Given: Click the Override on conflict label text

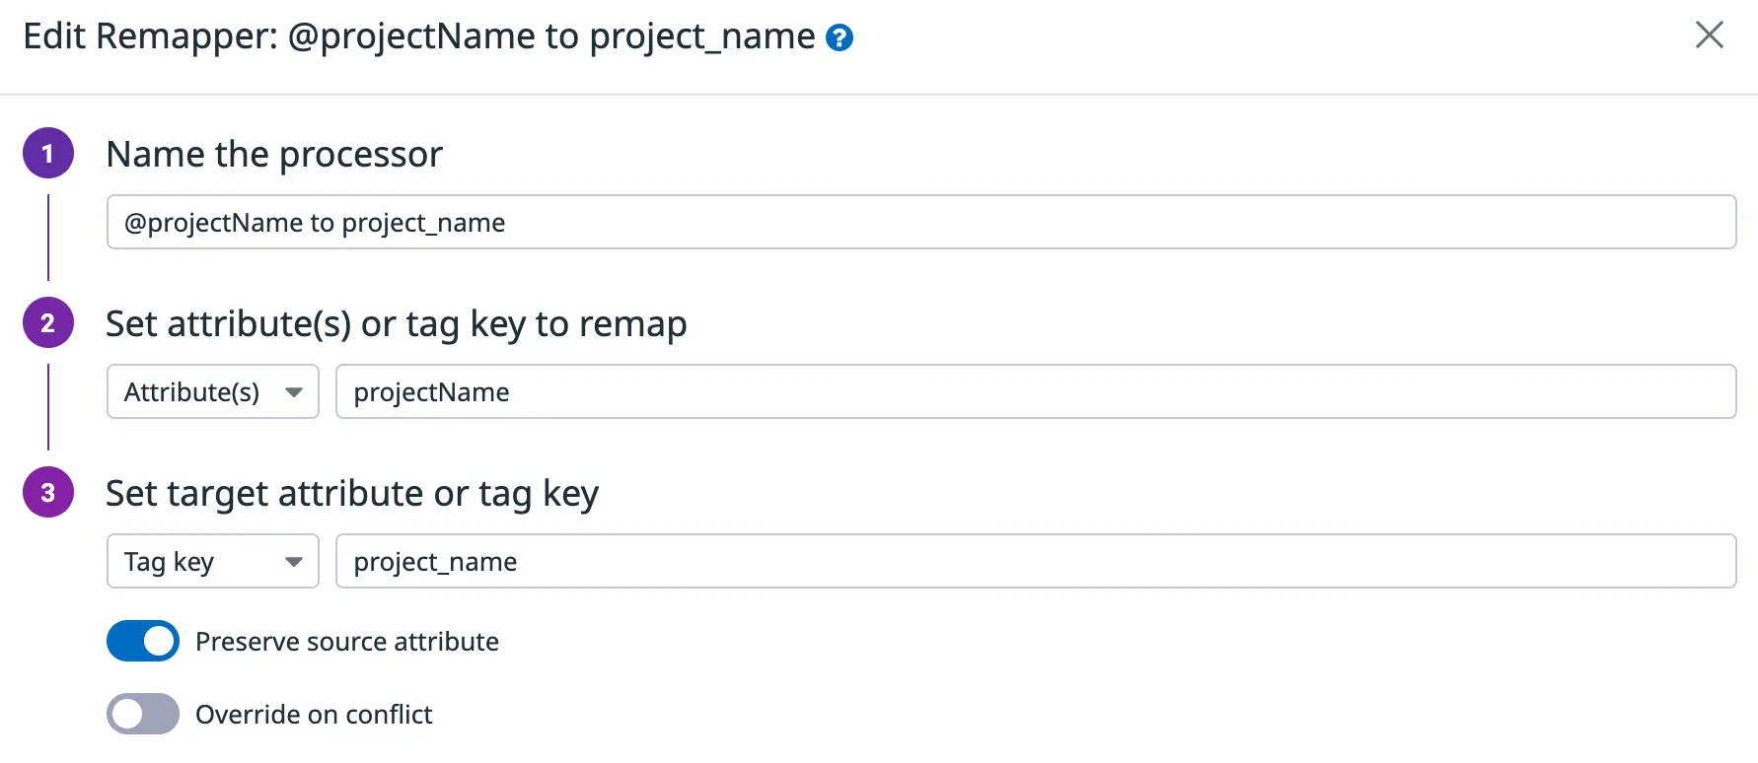Looking at the screenshot, I should [x=314, y=715].
